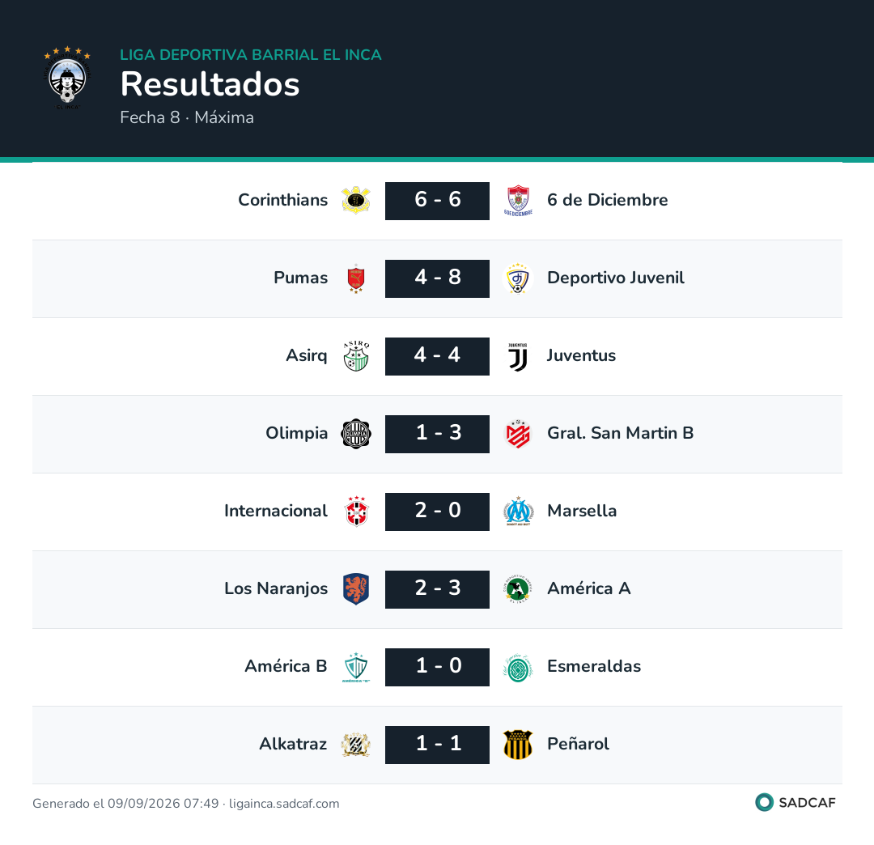
Task: Click the SADCAF logo in footer
Action: [796, 803]
